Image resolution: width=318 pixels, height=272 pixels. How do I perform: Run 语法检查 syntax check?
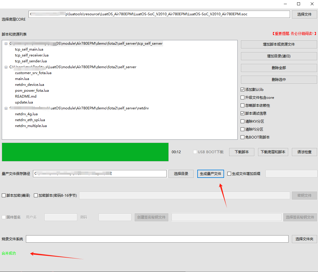pos(304,152)
